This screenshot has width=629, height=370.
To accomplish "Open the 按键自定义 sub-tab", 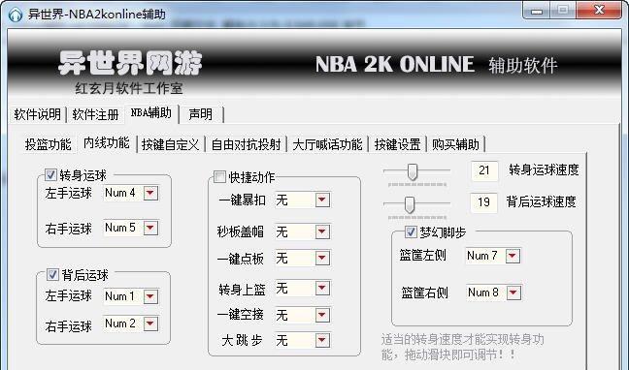I will coord(171,144).
